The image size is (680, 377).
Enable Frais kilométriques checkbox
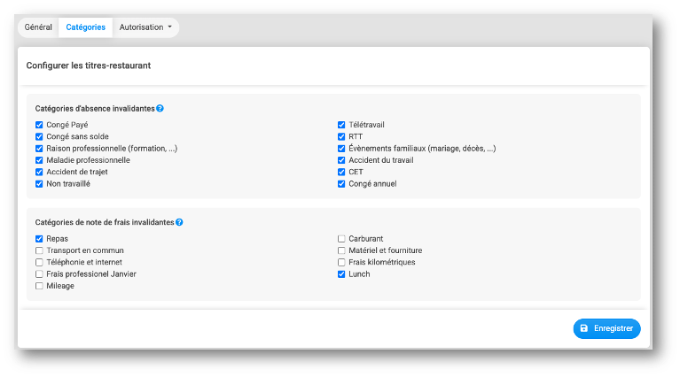pos(341,262)
